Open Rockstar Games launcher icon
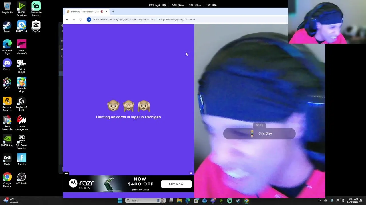Viewport: 366px width, 205px height. 7,104
